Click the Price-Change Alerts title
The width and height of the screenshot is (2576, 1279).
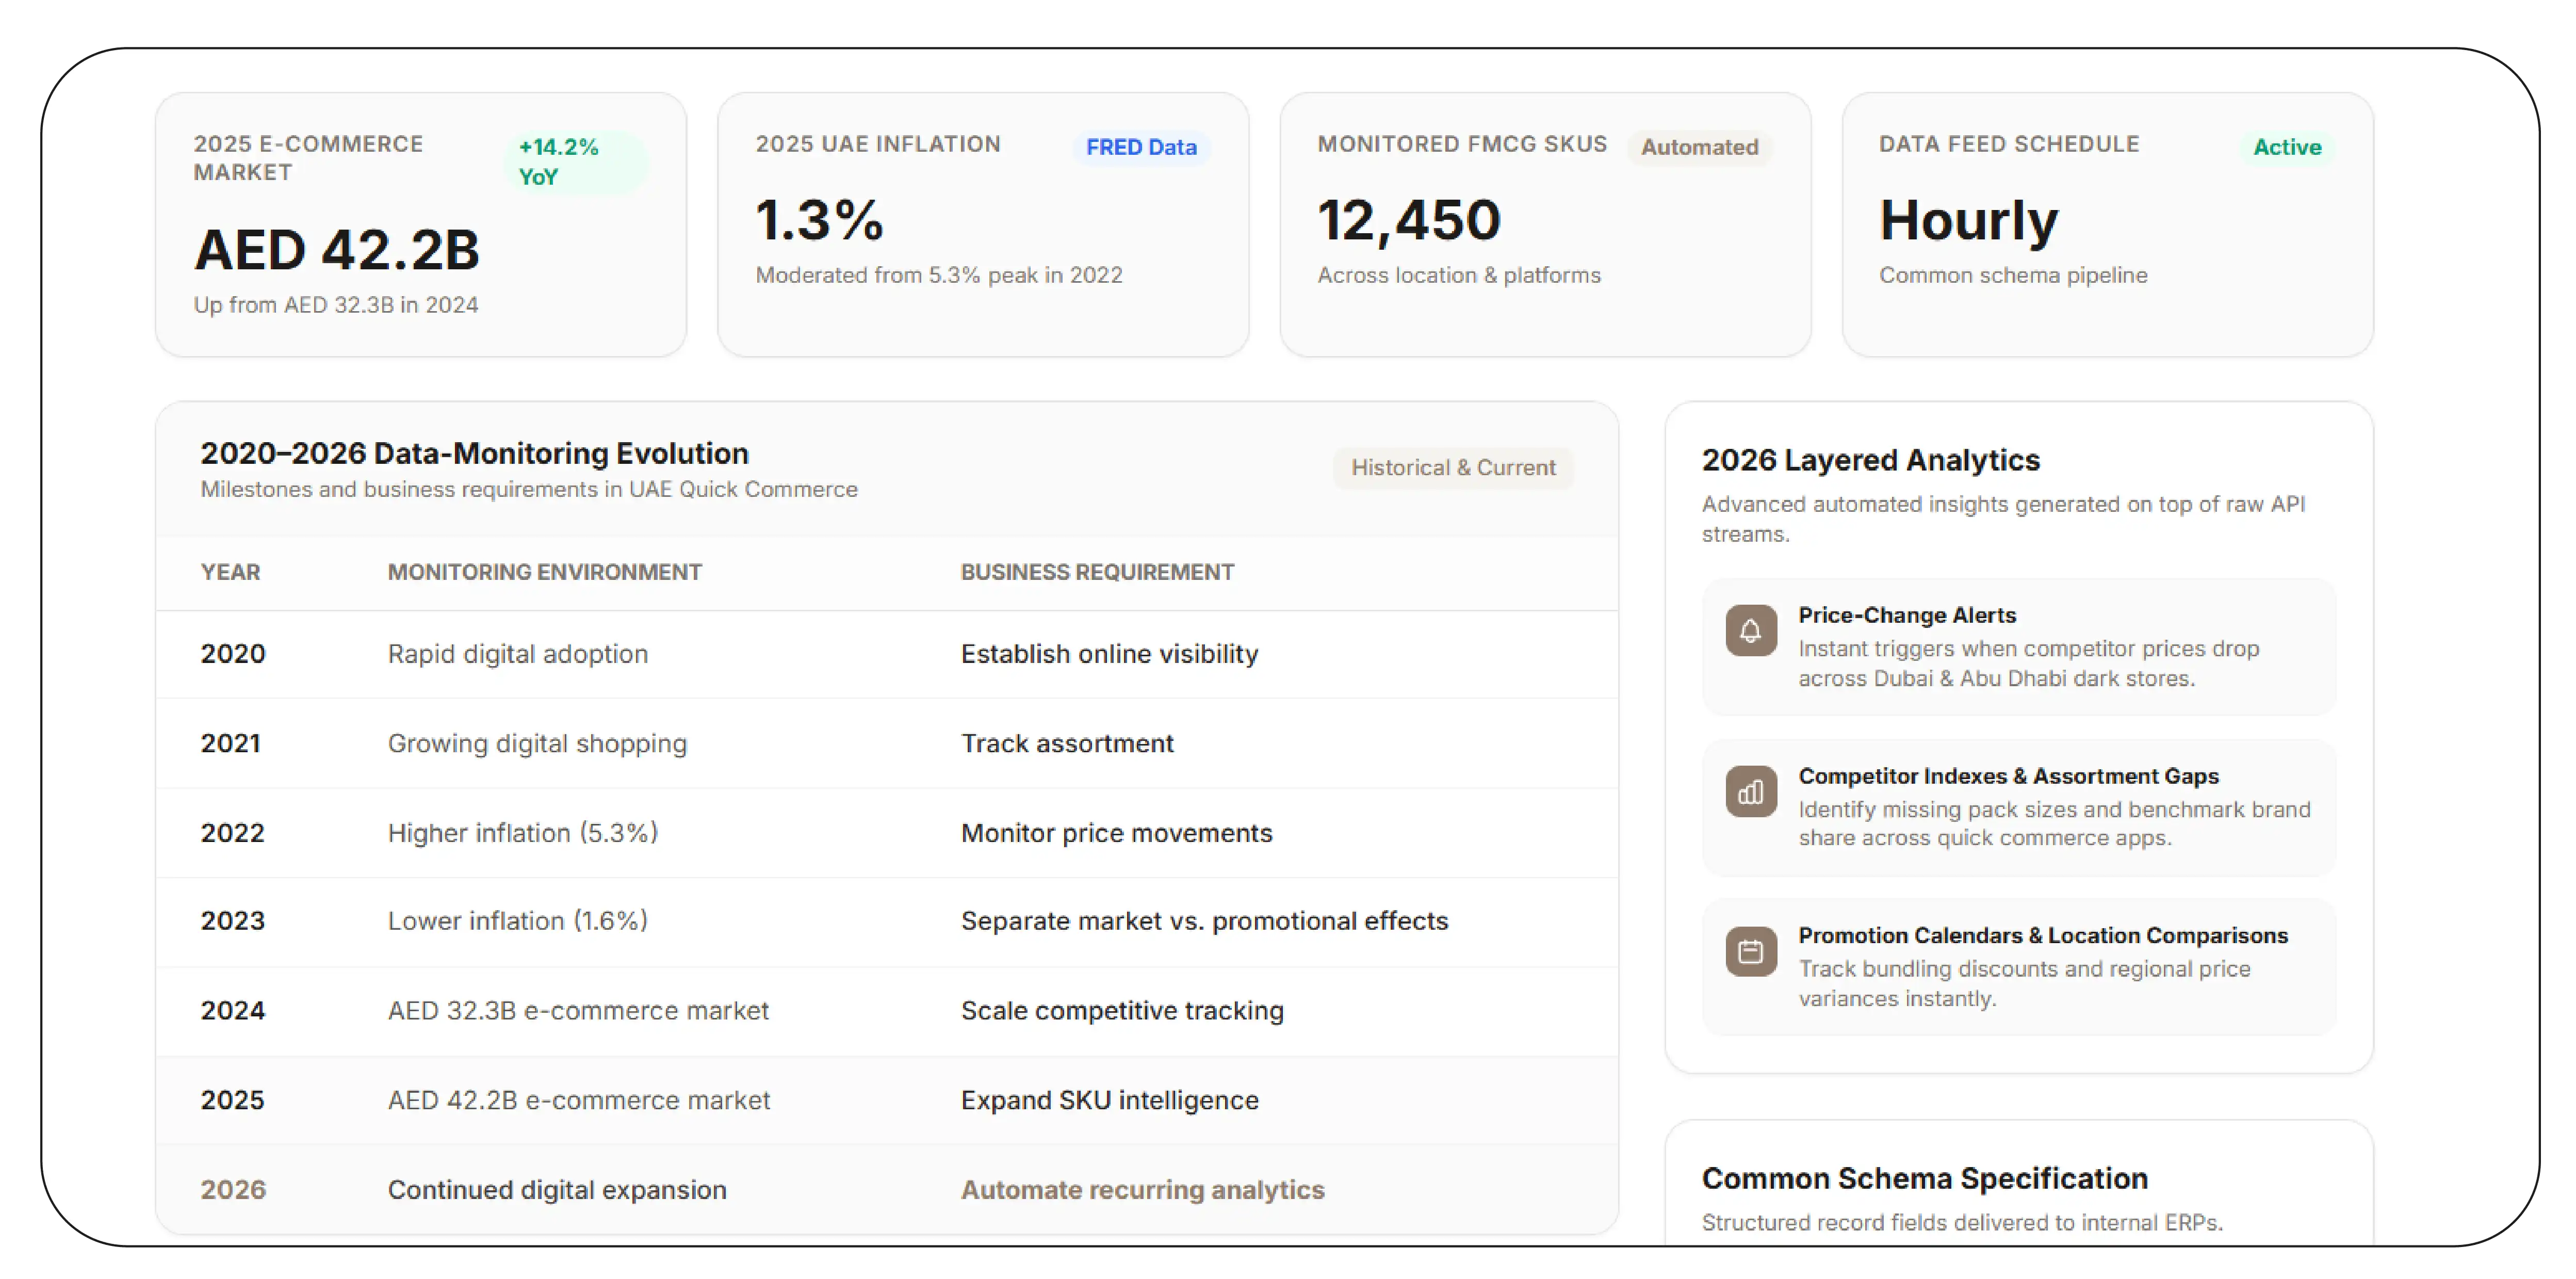click(1907, 615)
